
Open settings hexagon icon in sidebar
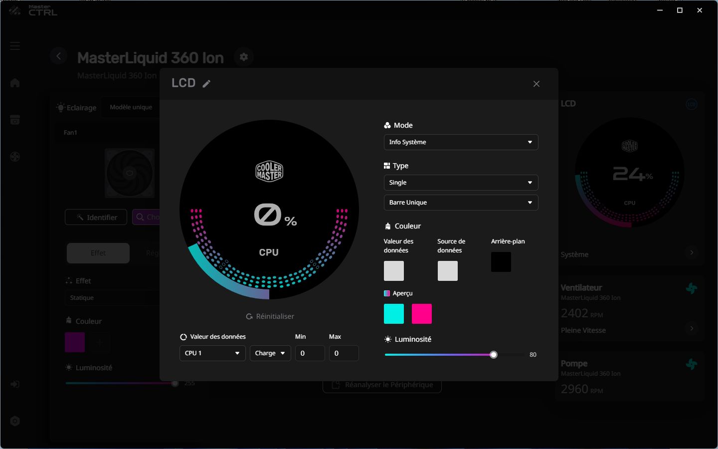(15, 421)
